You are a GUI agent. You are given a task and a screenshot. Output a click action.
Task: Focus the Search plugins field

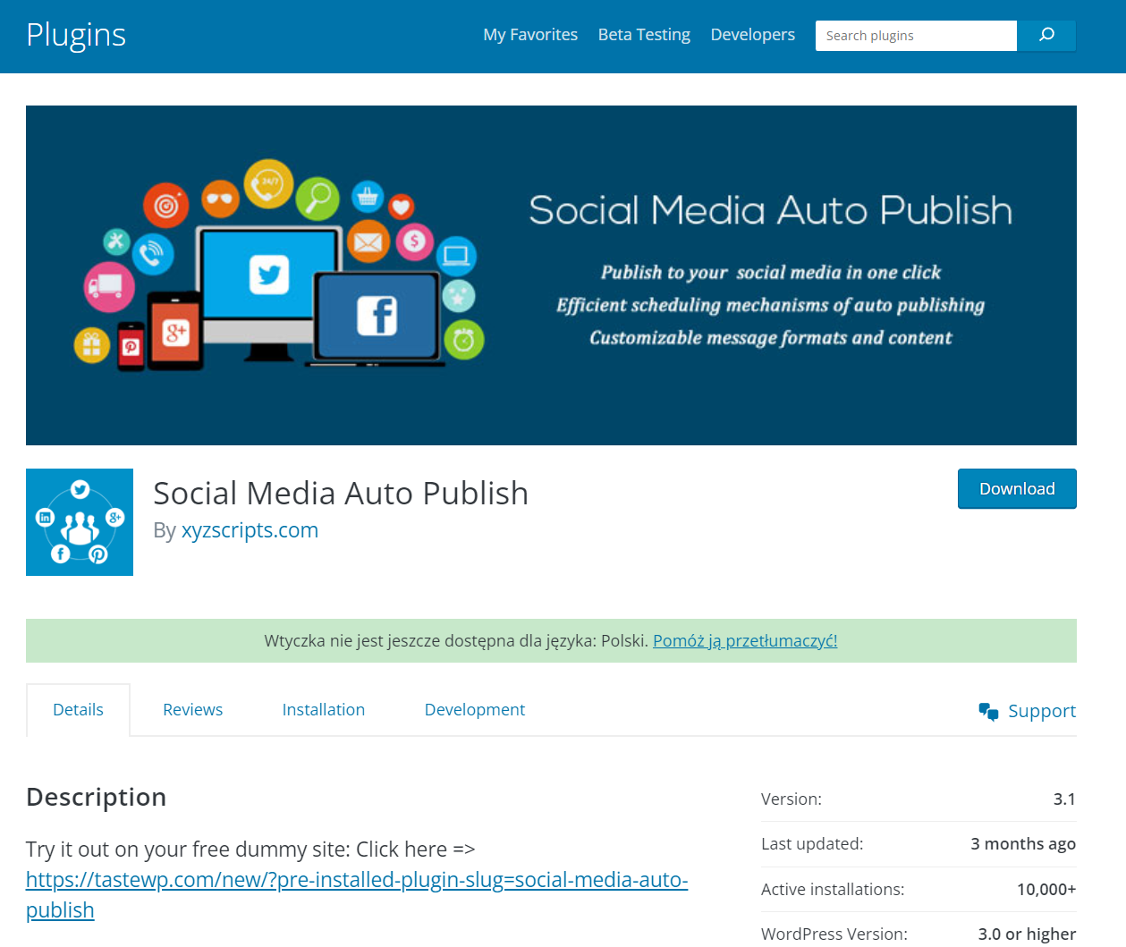[916, 36]
